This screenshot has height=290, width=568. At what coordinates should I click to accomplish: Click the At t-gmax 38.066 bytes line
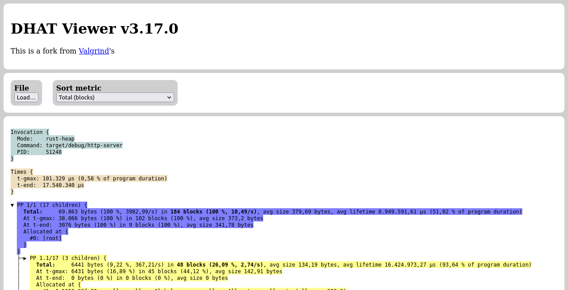coord(140,218)
